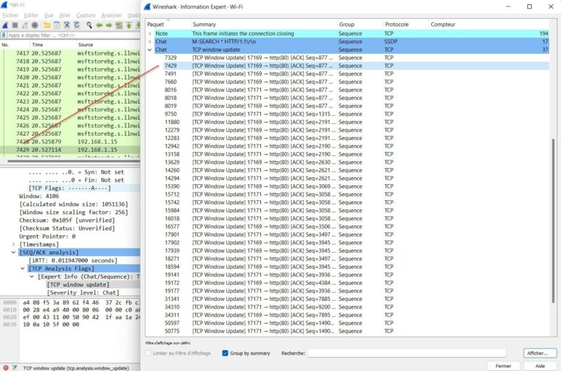Image resolution: width=561 pixels, height=371 pixels.
Task: Click the Afficher... button
Action: [x=540, y=353]
